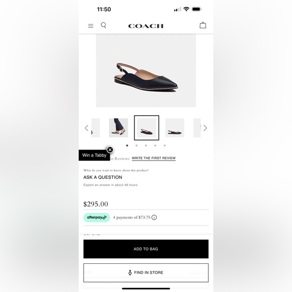Select the side-view shoe thumbnail
The height and width of the screenshot is (292, 292).
coord(175,128)
